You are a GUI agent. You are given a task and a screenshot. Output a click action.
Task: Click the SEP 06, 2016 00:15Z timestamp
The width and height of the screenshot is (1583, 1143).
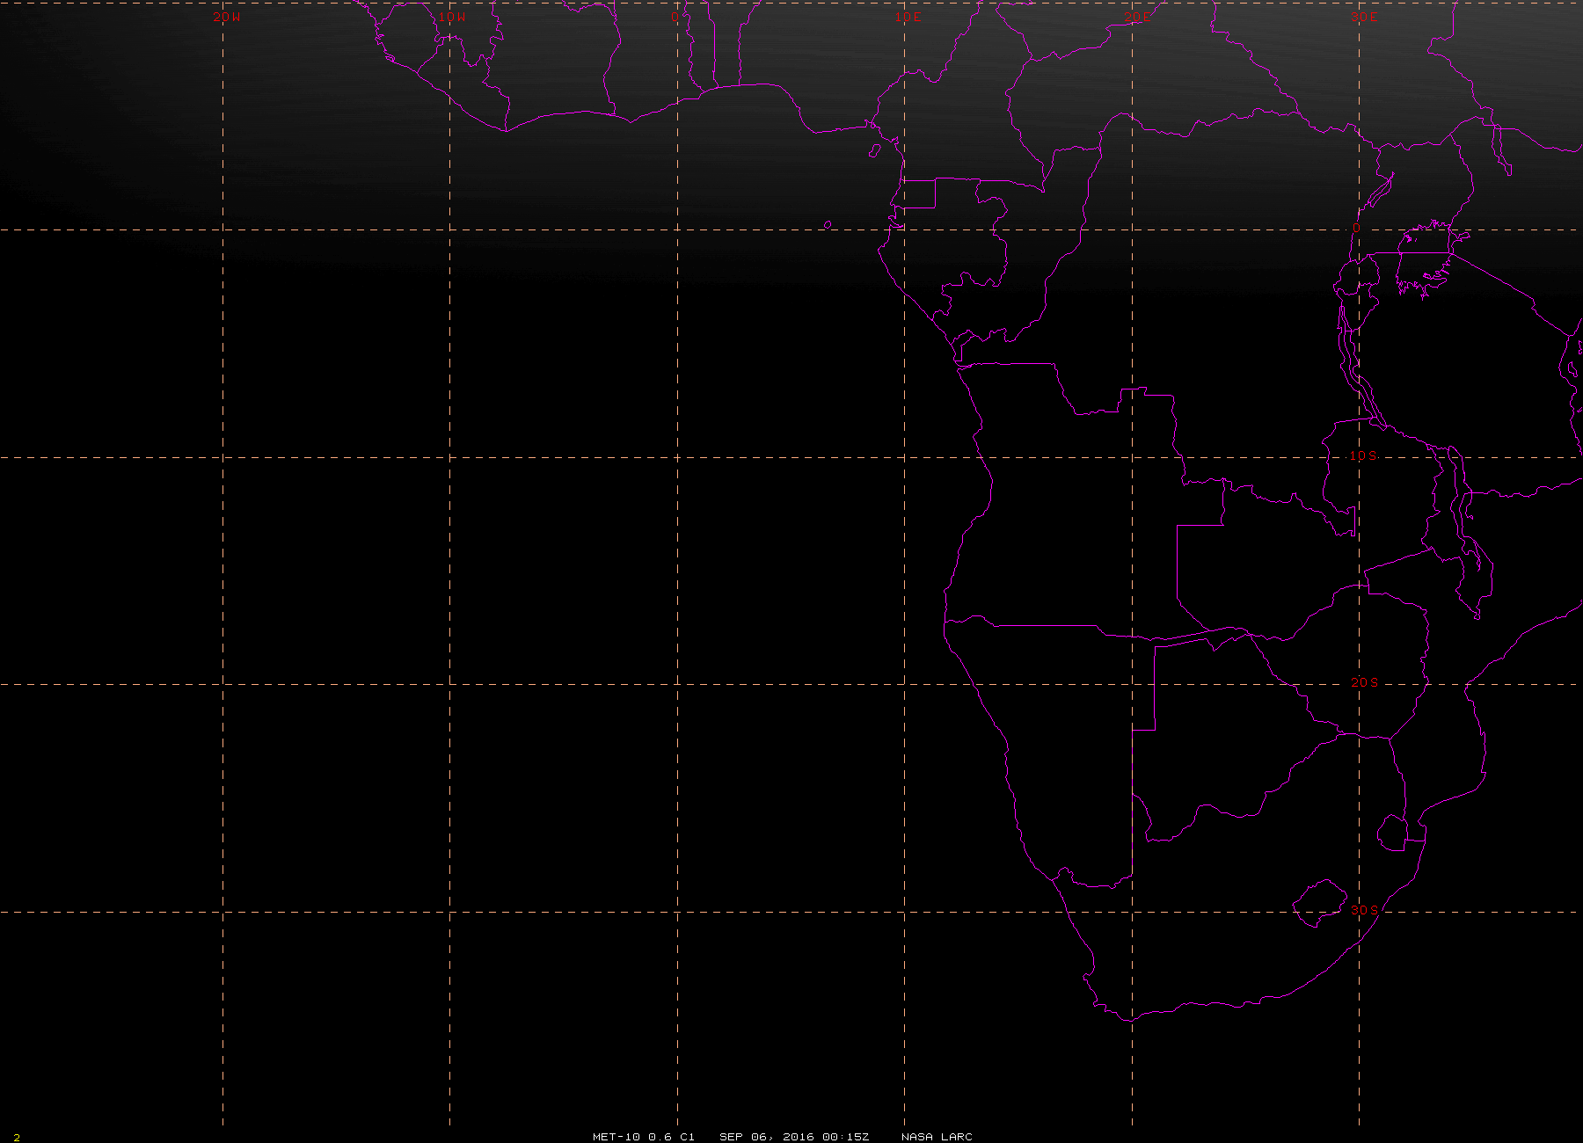[794, 1137]
